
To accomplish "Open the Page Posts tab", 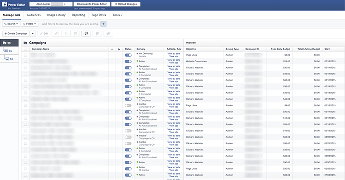I will 99,15.
